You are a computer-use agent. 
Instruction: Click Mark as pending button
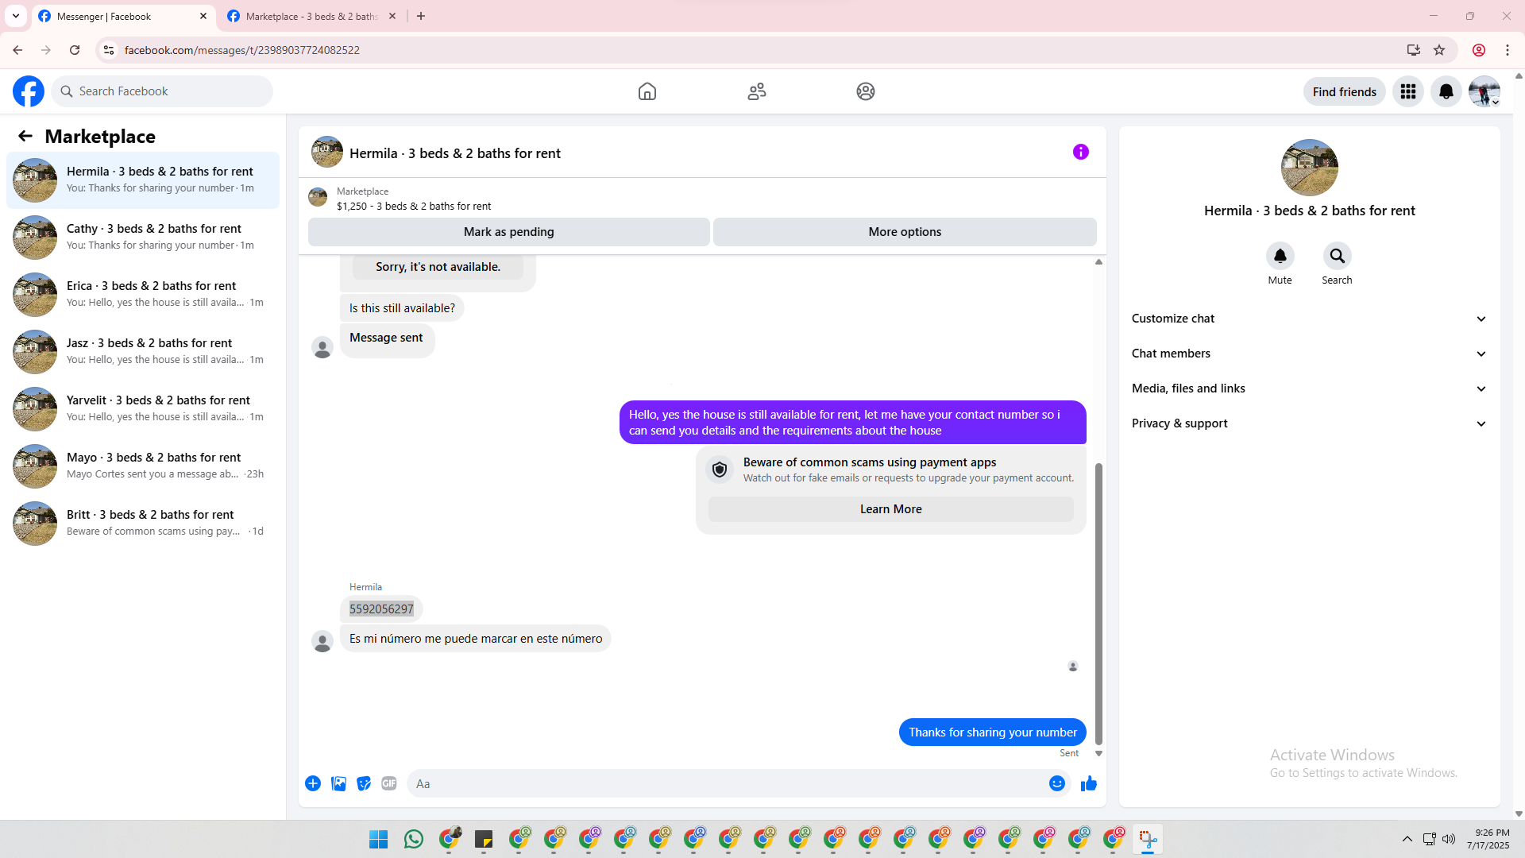[509, 232]
